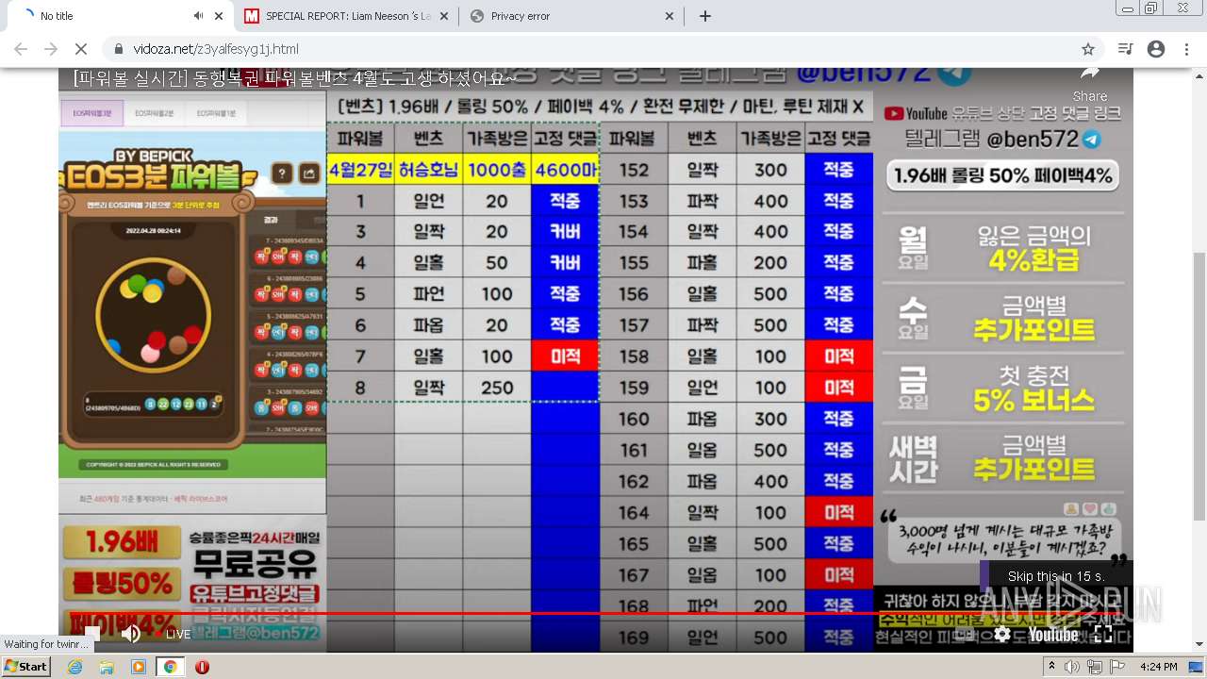Click the address bar URL field
The image size is (1207, 679).
pos(603,49)
